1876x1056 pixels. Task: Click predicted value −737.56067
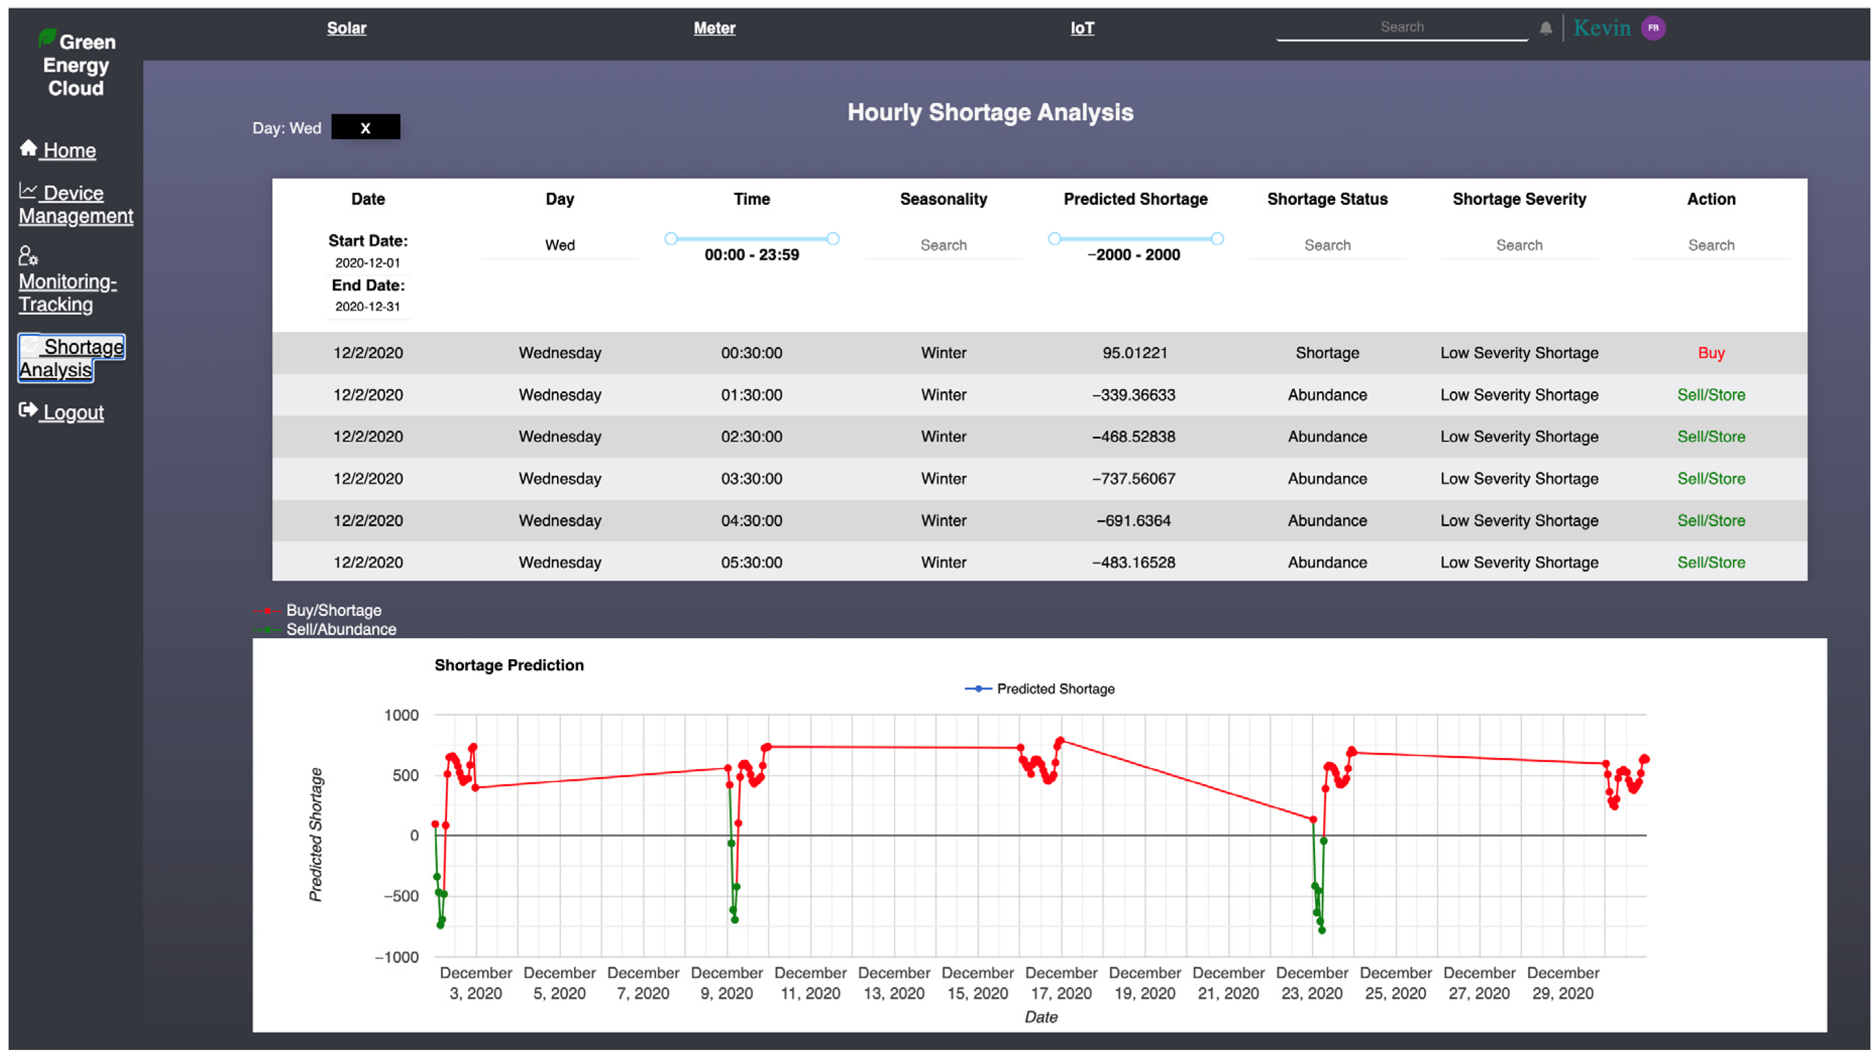(1134, 479)
